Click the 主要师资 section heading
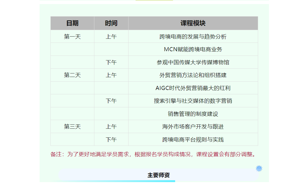The image size is (305, 184). [159, 175]
